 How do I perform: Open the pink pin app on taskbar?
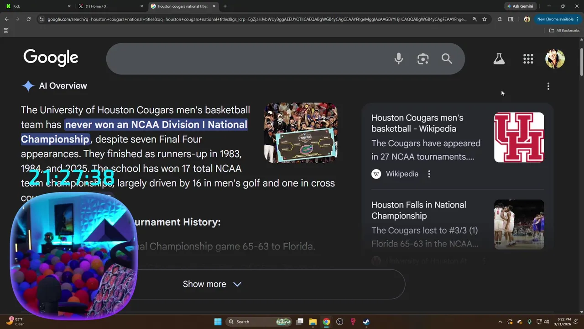(x=353, y=322)
